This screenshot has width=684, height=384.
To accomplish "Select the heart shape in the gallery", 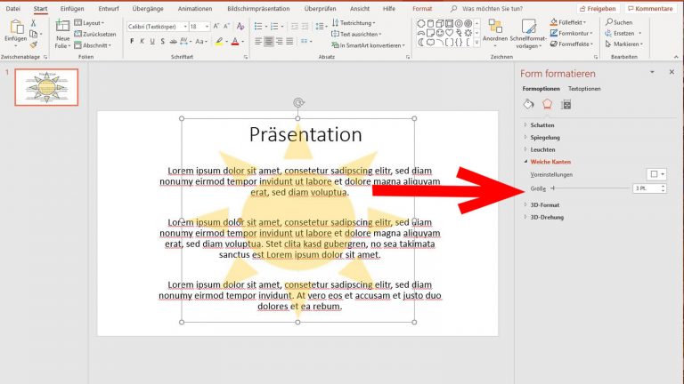I will pyautogui.click(x=449, y=33).
